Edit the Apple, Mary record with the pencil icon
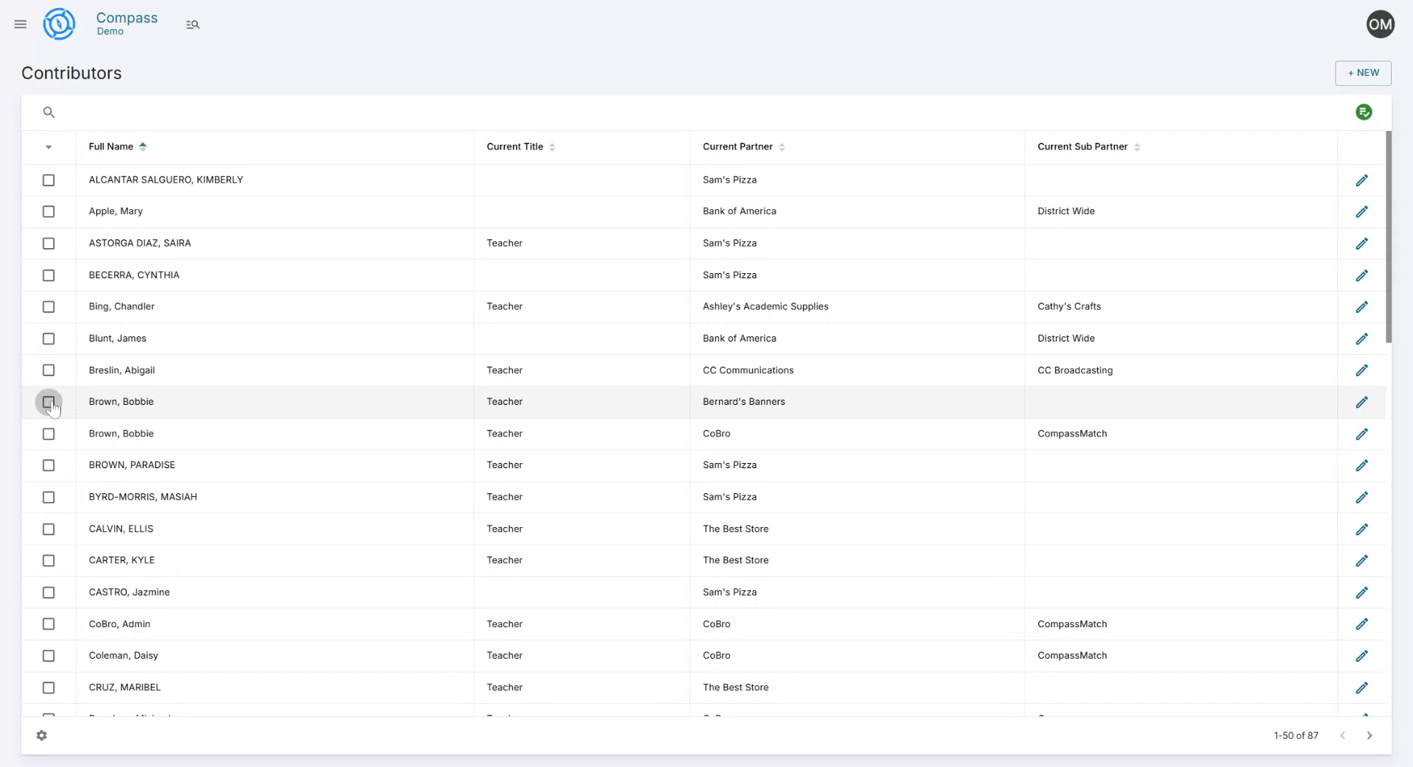This screenshot has height=767, width=1413. [1361, 211]
